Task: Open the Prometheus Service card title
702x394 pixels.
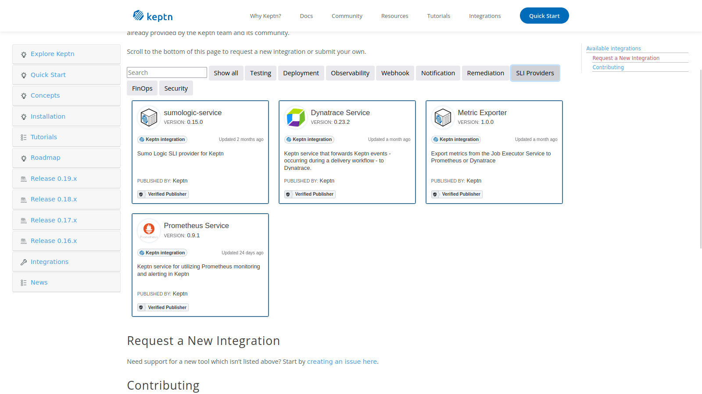Action: coord(196,226)
